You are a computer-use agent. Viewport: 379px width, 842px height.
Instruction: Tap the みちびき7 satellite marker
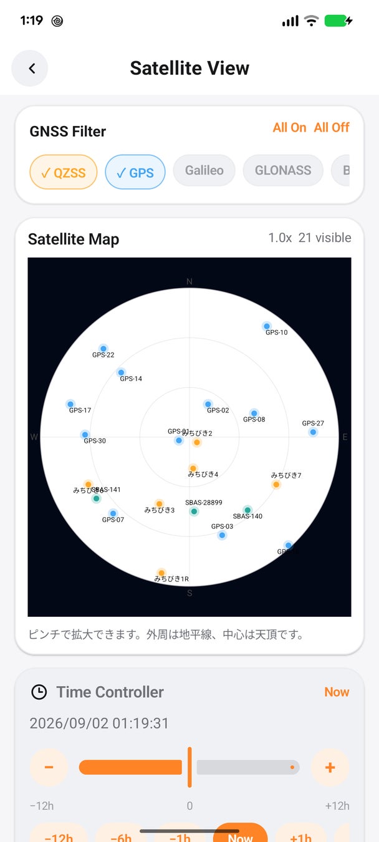point(276,485)
